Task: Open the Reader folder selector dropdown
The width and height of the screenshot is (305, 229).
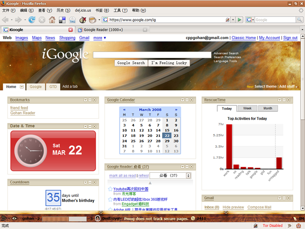Action: (170, 176)
